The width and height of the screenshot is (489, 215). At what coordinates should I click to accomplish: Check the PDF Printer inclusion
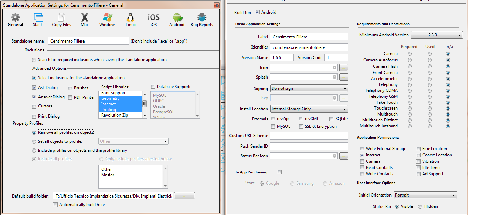(x=70, y=97)
